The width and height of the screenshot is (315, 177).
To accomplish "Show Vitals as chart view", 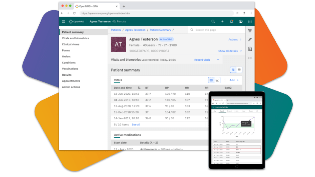I will 217,80.
